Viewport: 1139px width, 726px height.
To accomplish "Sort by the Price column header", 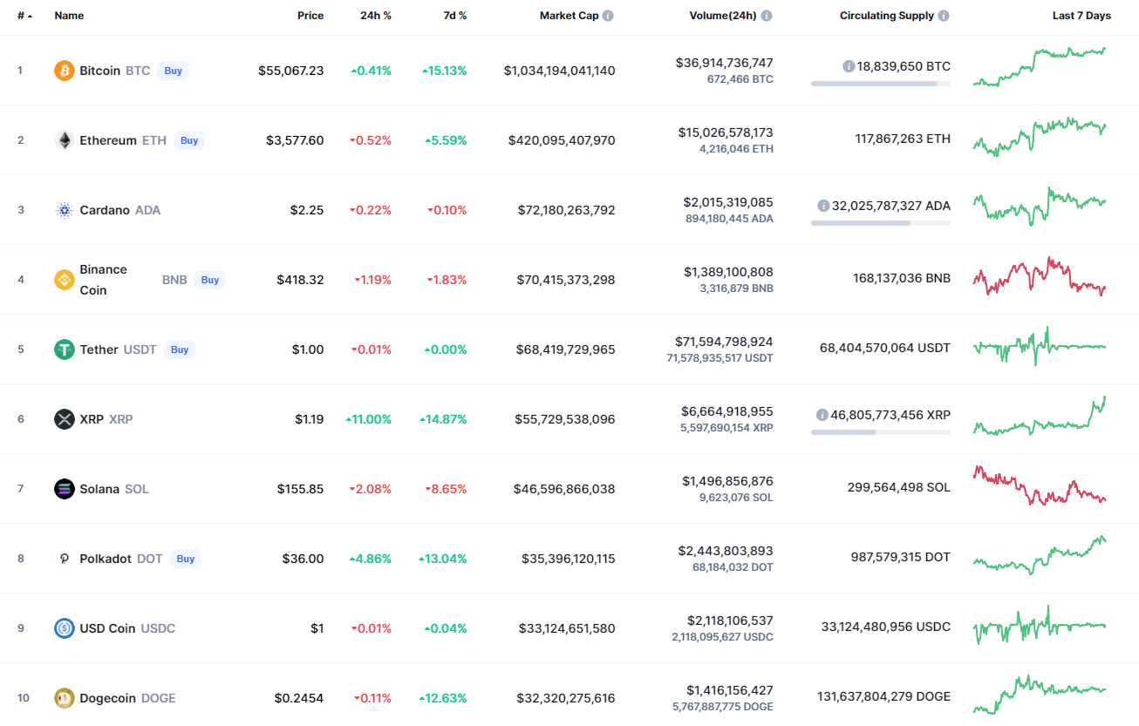I will click(x=310, y=16).
